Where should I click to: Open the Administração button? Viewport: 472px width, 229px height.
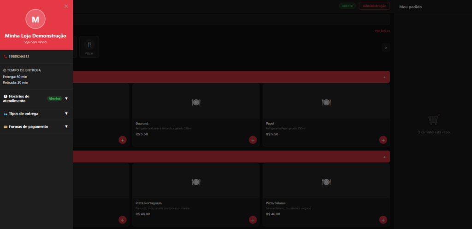(374, 6)
